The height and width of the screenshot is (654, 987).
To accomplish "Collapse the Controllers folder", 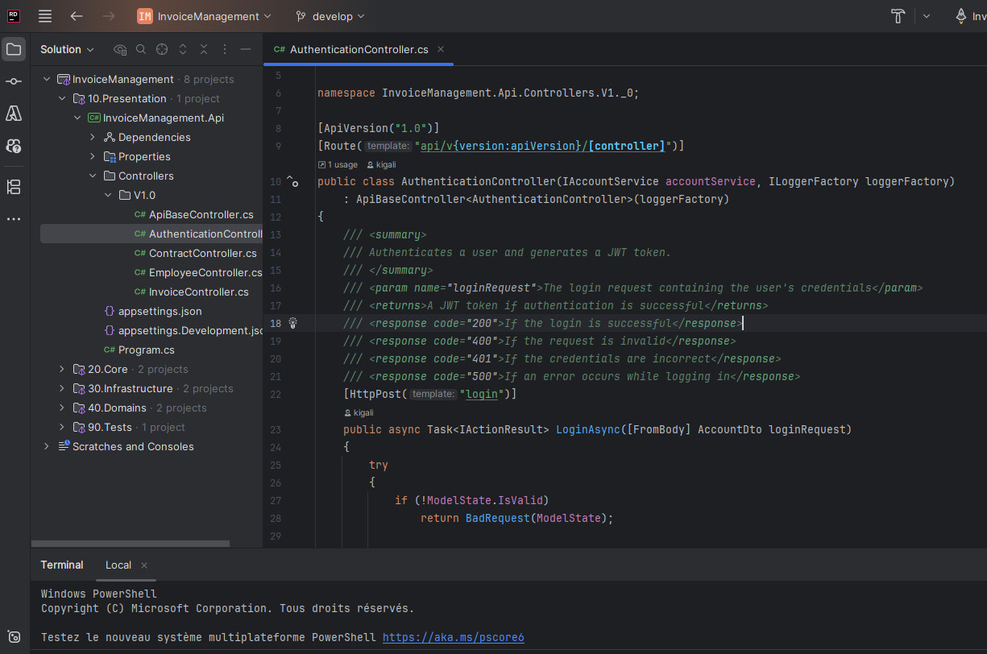I will pos(93,176).
